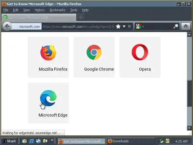Screen dimensions: 193x145
Task: Click the Opera label
Action: click(145, 69)
